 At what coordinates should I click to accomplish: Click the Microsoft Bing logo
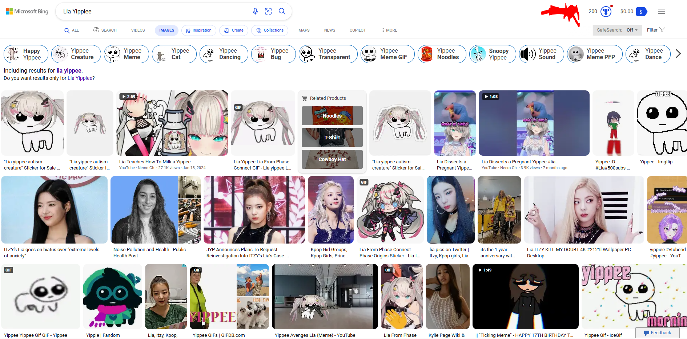27,11
